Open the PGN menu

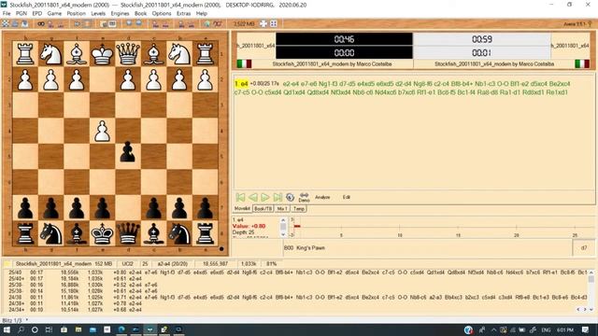[x=21, y=13]
